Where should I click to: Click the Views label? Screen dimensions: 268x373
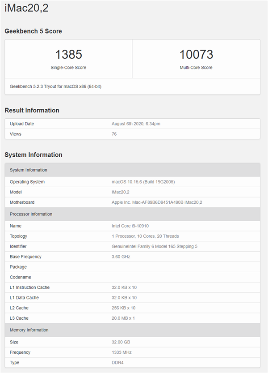(16, 134)
